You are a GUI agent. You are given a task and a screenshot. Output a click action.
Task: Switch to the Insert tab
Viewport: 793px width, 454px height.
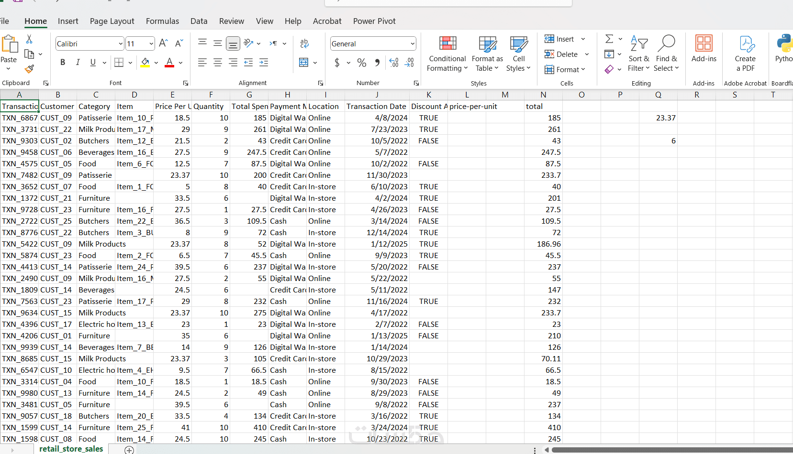coord(68,21)
